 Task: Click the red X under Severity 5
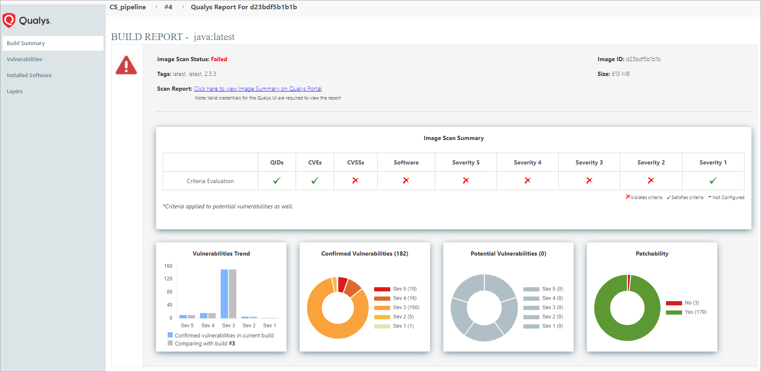466,181
